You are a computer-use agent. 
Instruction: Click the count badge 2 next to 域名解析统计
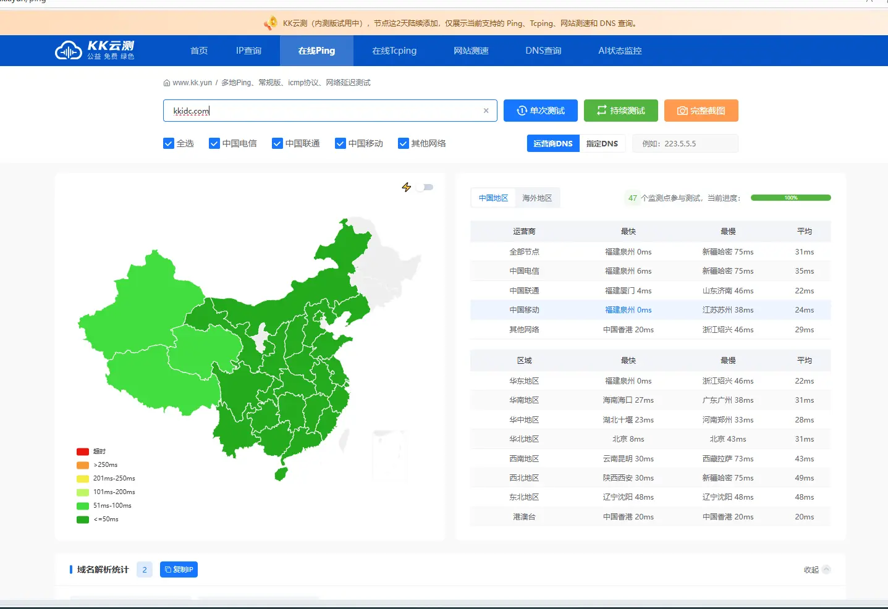145,569
